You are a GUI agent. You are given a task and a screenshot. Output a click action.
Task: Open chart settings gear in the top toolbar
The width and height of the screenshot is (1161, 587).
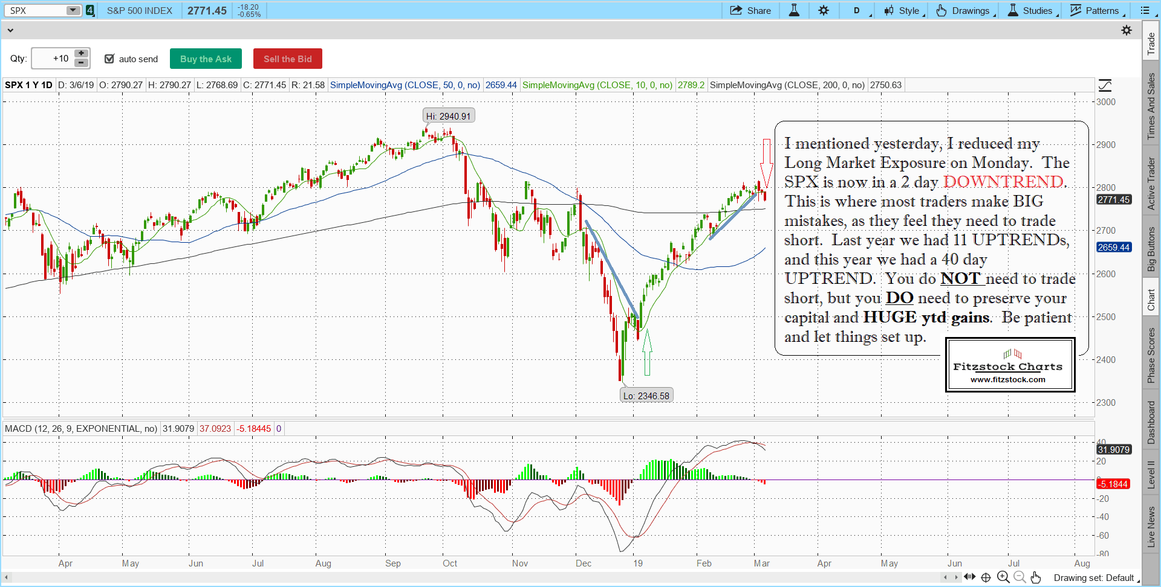coord(824,10)
